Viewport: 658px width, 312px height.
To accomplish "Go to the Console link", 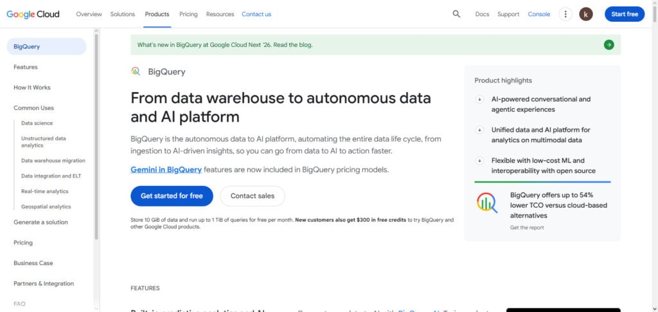I will pyautogui.click(x=539, y=14).
